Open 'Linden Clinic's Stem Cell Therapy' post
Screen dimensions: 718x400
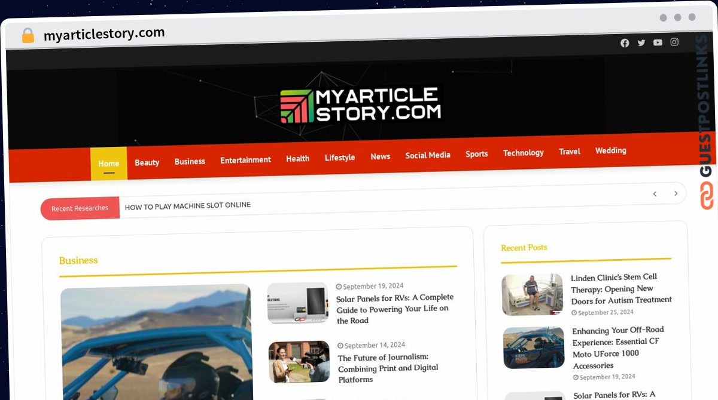tap(621, 289)
